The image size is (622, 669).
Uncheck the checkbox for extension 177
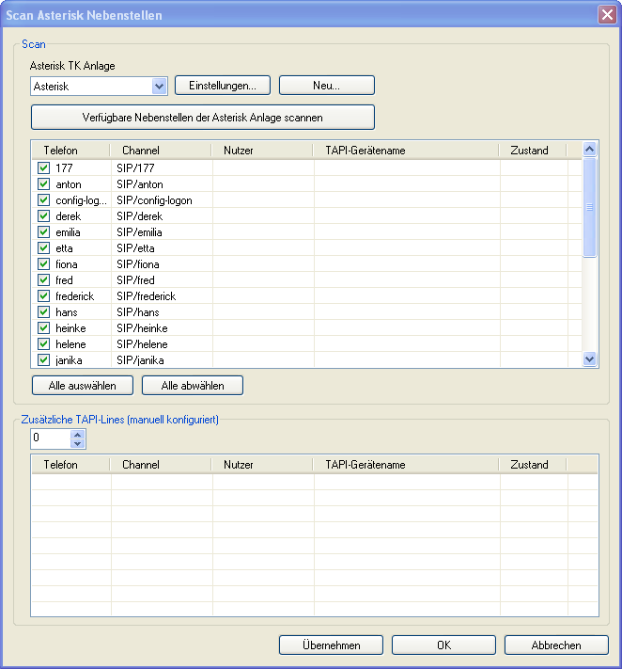pyautogui.click(x=43, y=168)
